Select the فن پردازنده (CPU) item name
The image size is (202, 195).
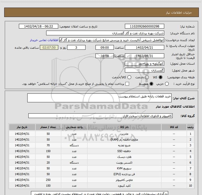click(124, 174)
